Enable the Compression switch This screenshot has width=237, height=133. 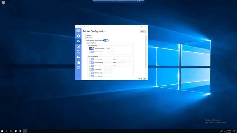pyautogui.click(x=91, y=69)
